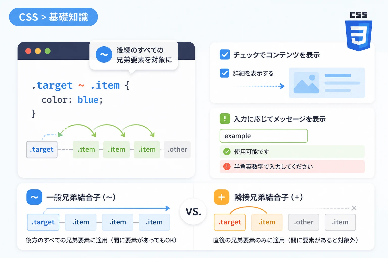Image resolution: width=388 pixels, height=258 pixels.
Task: Click the image placeholder preview card
Action: pos(327,83)
